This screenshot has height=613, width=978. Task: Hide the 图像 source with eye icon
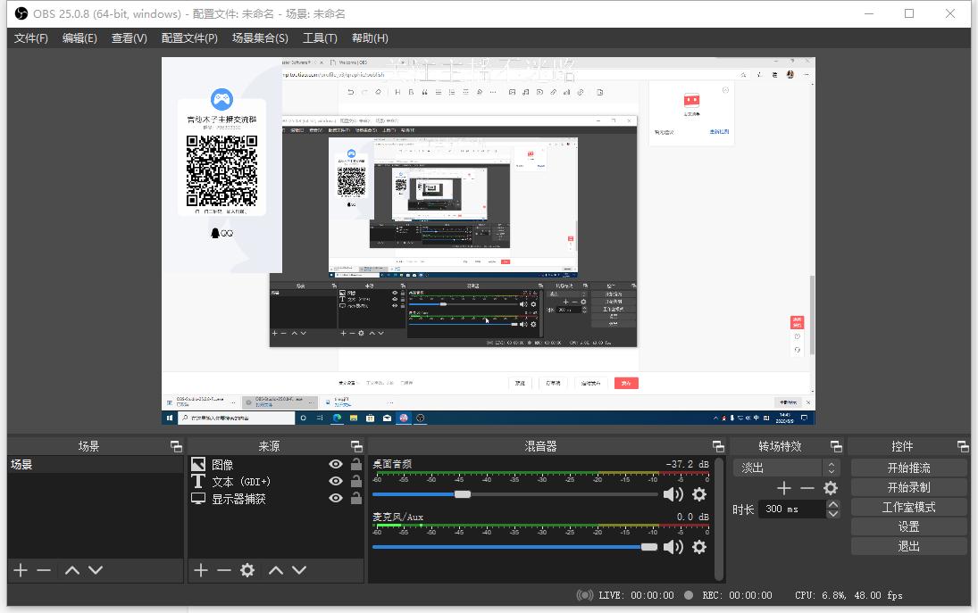[x=336, y=464]
